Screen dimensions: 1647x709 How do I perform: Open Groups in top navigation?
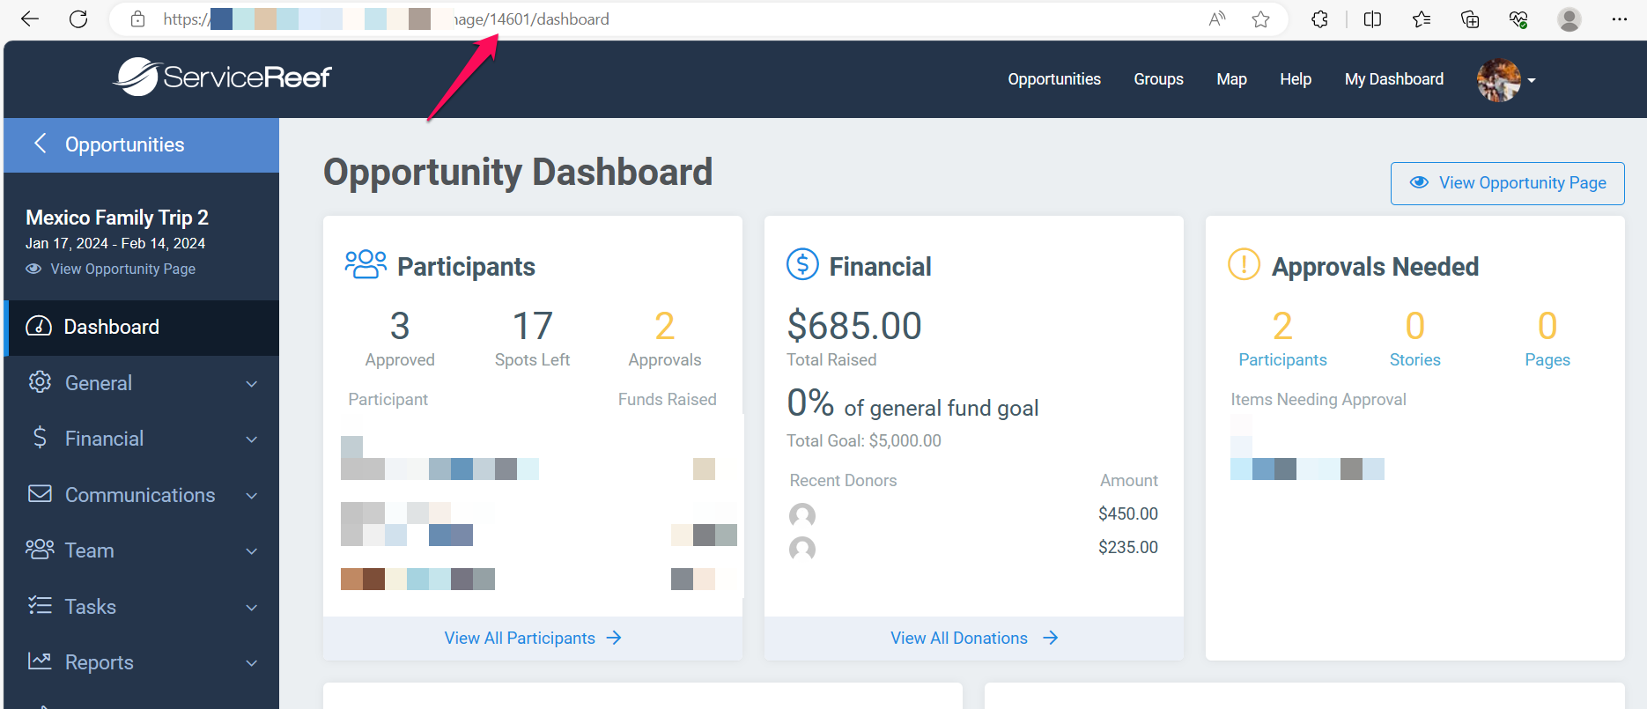[x=1158, y=79]
